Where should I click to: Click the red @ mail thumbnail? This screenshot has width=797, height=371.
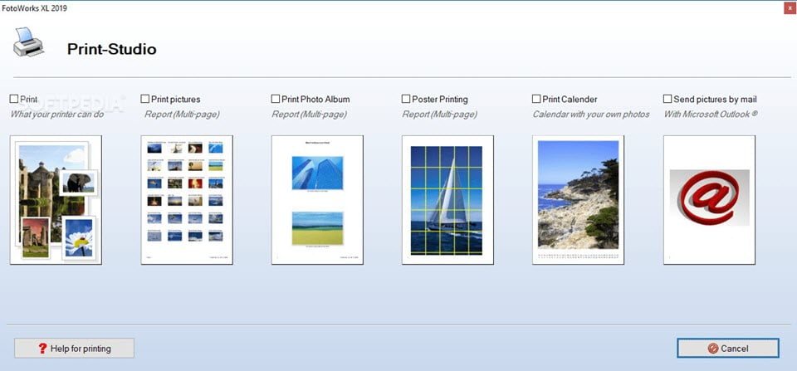(x=709, y=200)
